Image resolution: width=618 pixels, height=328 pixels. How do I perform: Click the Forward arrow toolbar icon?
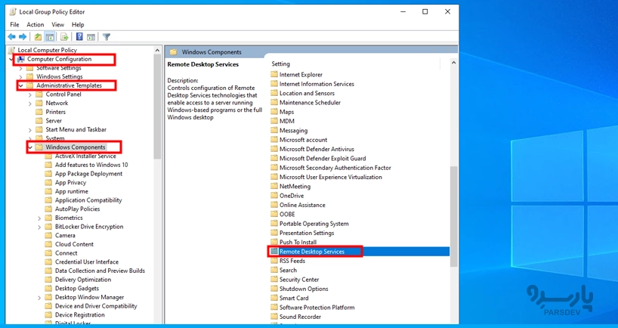pyautogui.click(x=23, y=36)
